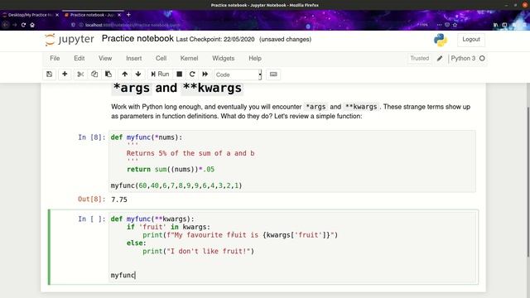Open the Edit menu

[x=79, y=58]
